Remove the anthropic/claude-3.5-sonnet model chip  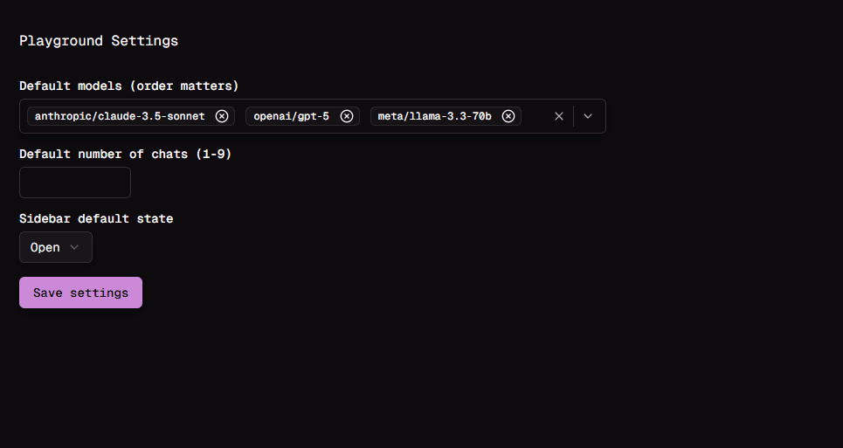pyautogui.click(x=222, y=116)
